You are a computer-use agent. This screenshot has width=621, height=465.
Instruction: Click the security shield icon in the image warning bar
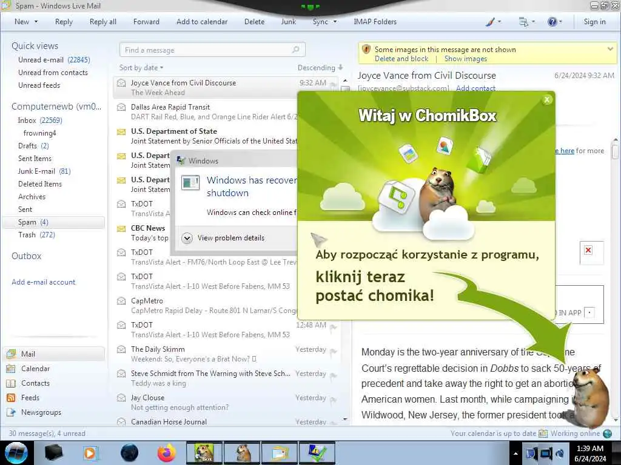(366, 50)
